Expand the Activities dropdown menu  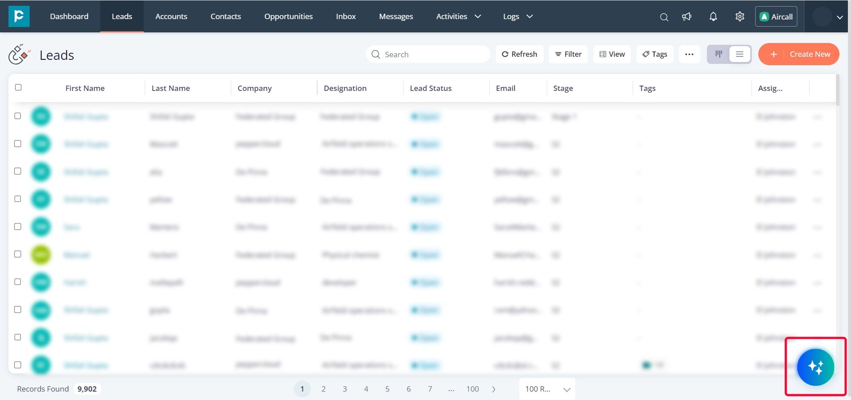coord(459,16)
